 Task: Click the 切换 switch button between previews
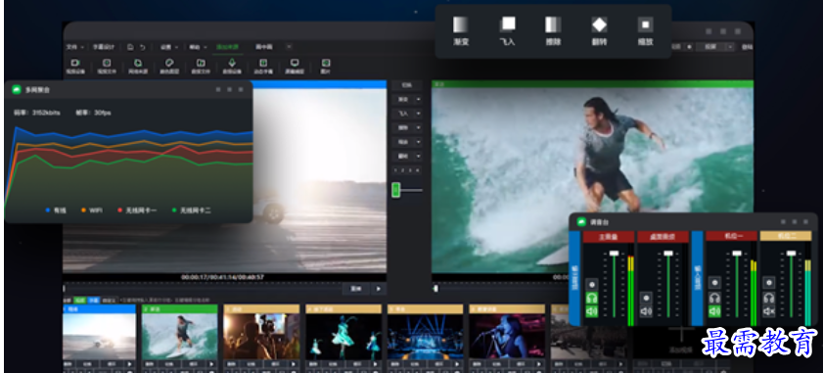tap(407, 85)
